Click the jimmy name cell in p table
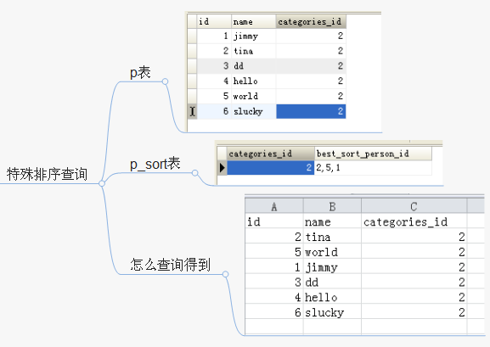 click(x=254, y=36)
